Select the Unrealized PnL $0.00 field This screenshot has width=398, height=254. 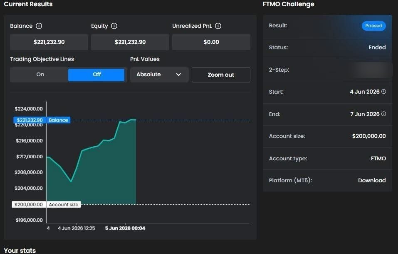coord(211,42)
